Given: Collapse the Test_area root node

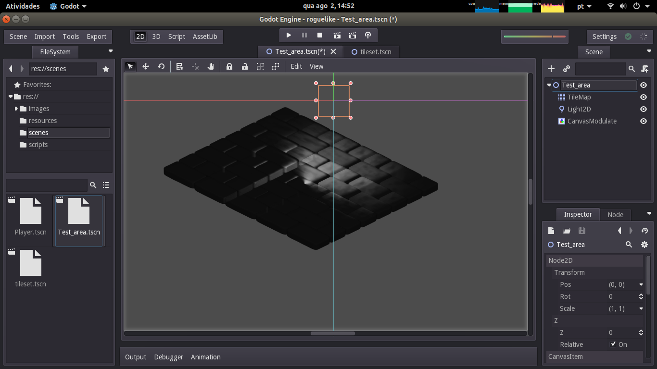Looking at the screenshot, I should [x=549, y=85].
